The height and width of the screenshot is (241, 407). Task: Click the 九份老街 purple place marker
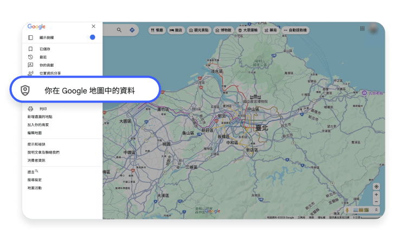[x=364, y=93]
